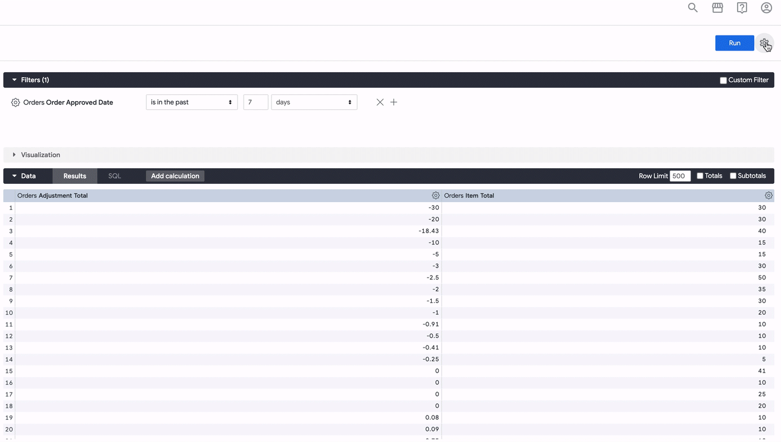The image size is (781, 442).
Task: Add a filter condition with plus icon
Action: click(x=394, y=102)
